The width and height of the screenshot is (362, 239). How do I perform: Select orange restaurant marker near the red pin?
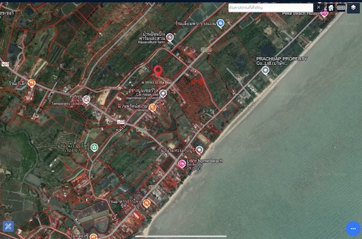coord(152,107)
